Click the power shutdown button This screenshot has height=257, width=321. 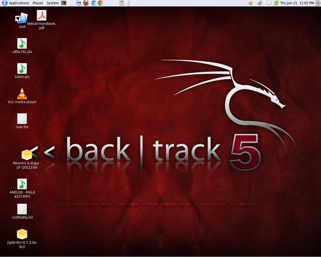(x=317, y=3)
